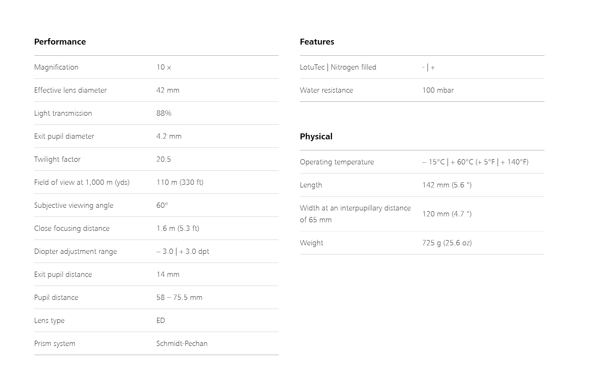This screenshot has height=377, width=608.
Task: Click the Close focusing distance value
Action: point(178,229)
